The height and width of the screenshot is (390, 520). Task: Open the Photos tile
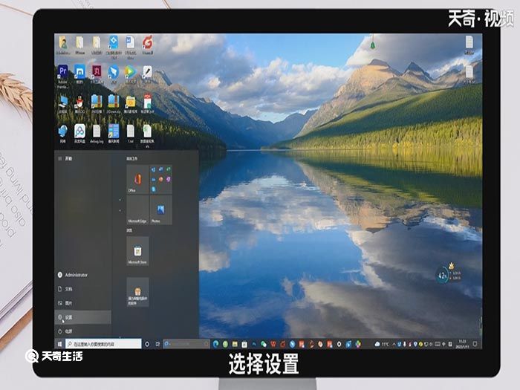(x=160, y=209)
